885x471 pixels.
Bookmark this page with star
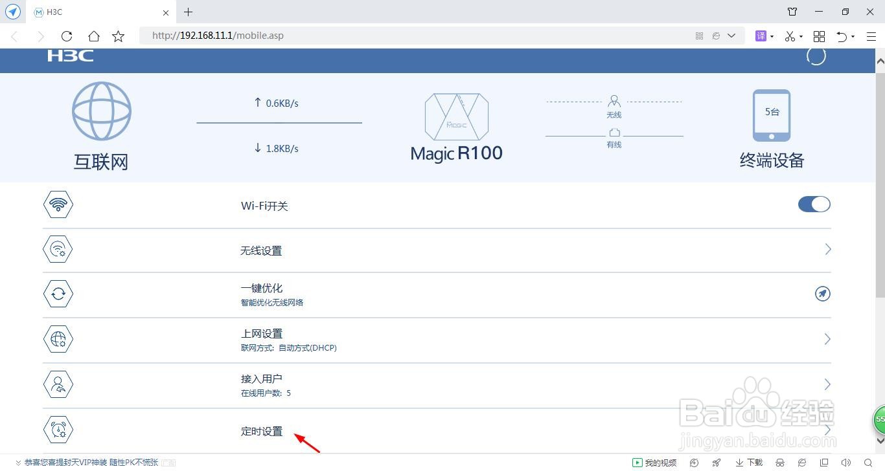pyautogui.click(x=118, y=36)
